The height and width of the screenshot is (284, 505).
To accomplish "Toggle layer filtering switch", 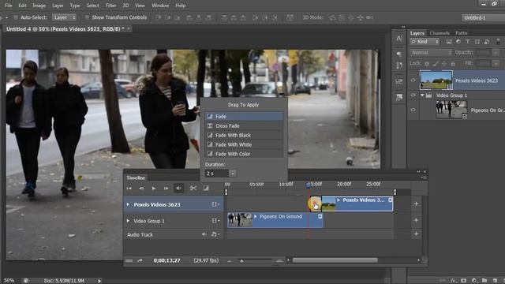I will 498,42.
